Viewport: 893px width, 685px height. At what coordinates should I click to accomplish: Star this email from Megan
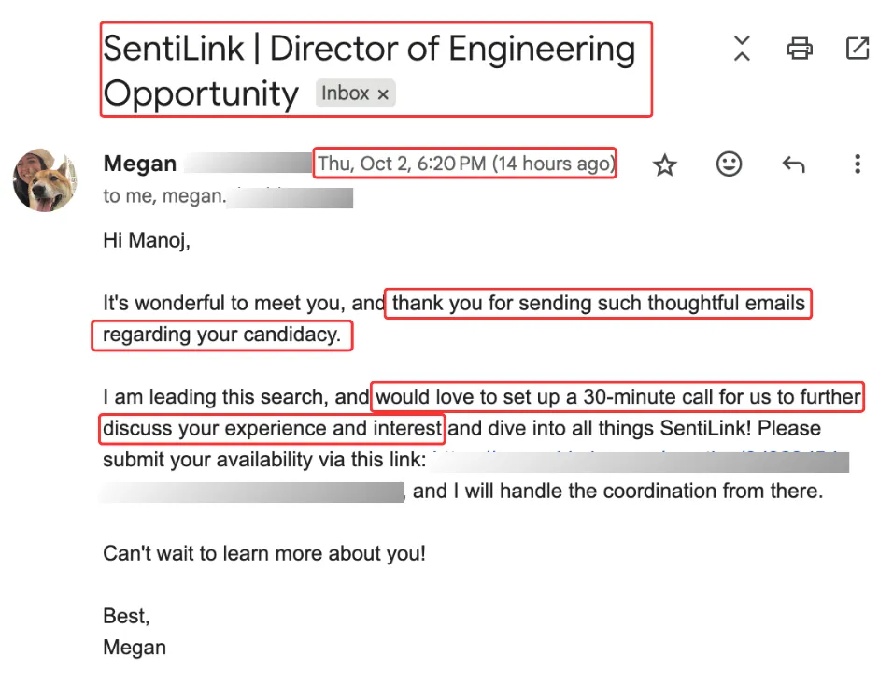pos(664,165)
